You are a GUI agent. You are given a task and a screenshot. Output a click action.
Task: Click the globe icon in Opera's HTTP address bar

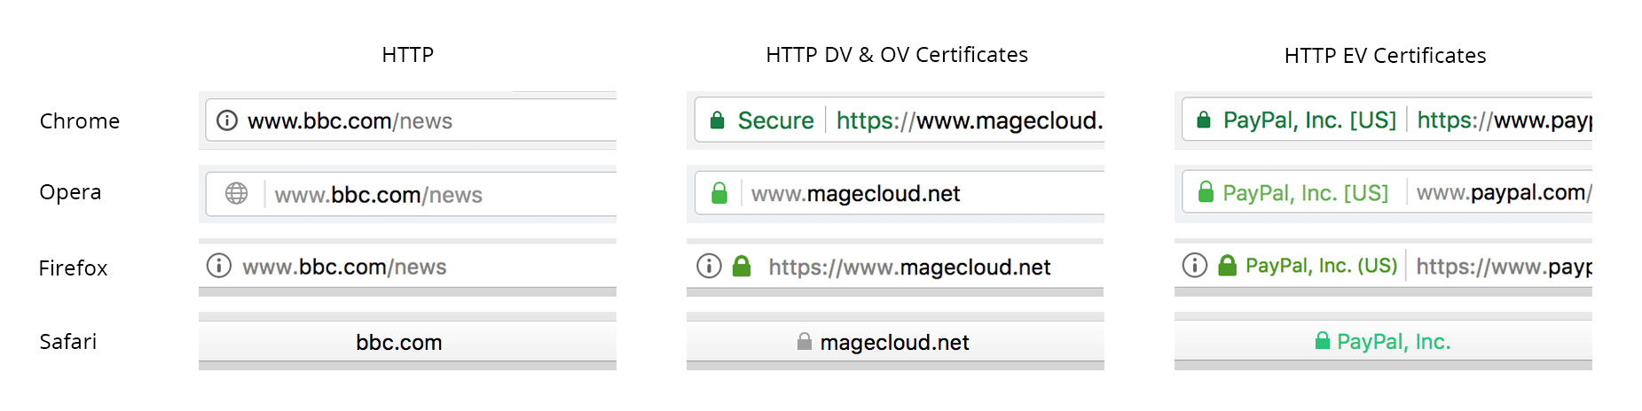(x=236, y=193)
